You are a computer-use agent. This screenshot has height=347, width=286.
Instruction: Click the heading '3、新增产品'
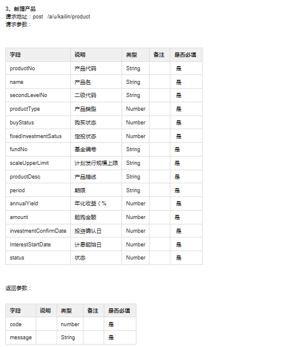pos(21,9)
